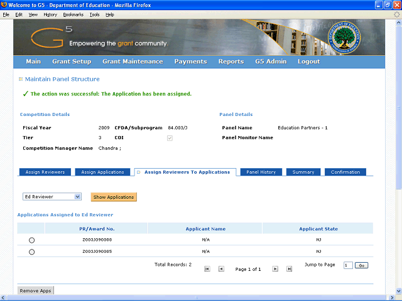Viewport: 402px width, 301px height.
Task: Open Grant Maintenance navigation item
Action: (x=133, y=61)
